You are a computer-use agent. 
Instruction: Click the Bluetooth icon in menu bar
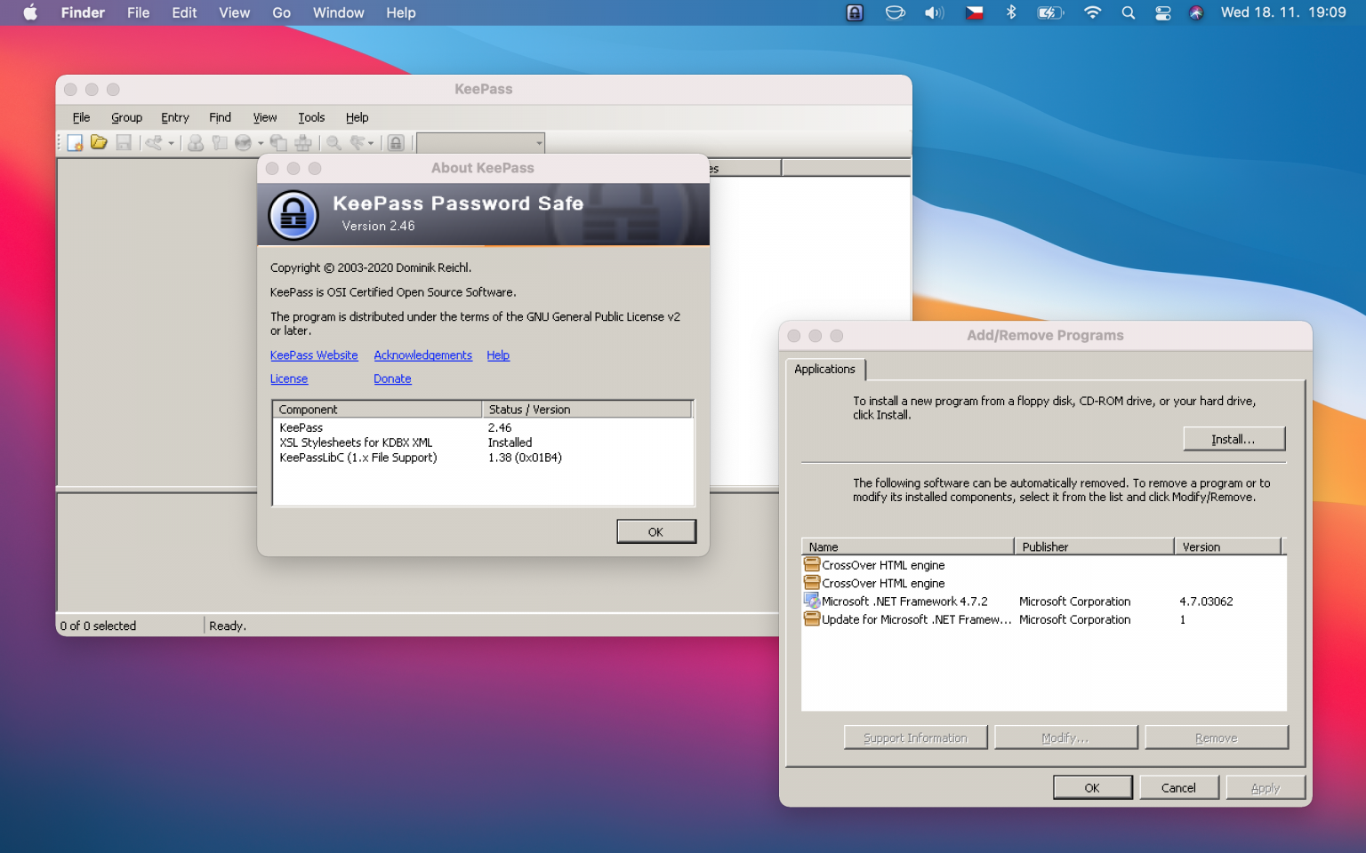pos(1011,12)
